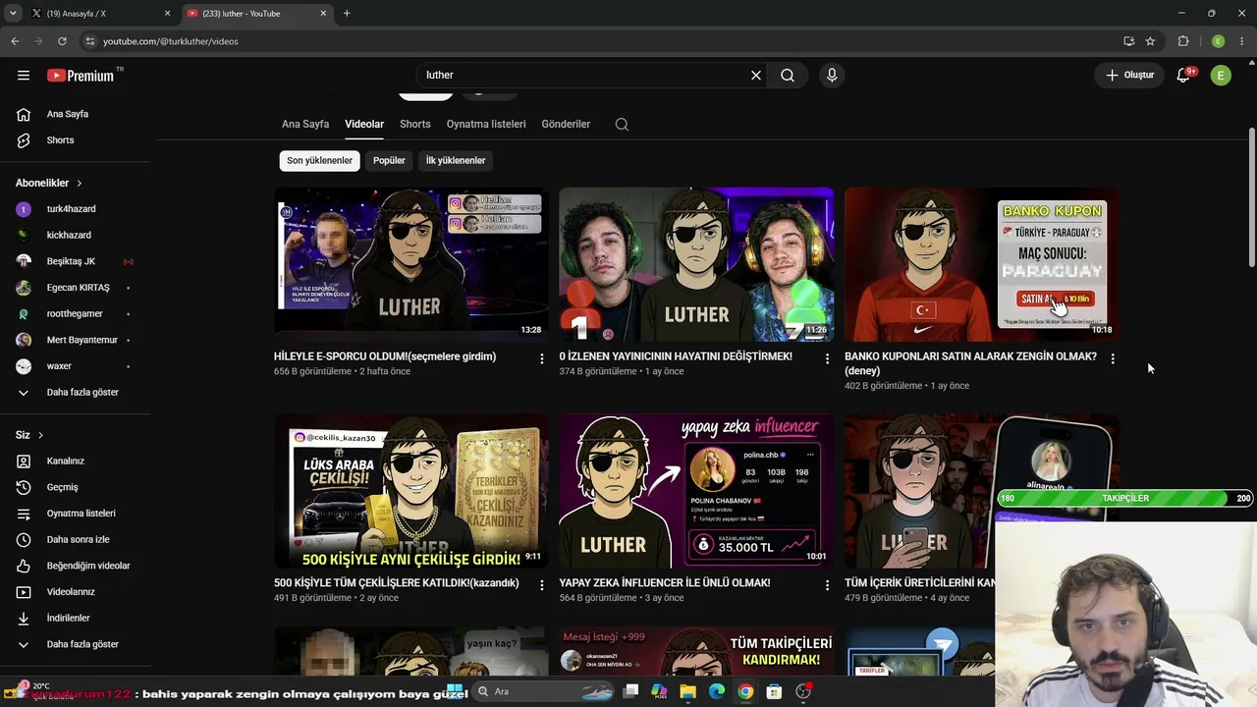Screen dimensions: 1257x707
Task: Clear the search box with X icon
Action: point(756,75)
